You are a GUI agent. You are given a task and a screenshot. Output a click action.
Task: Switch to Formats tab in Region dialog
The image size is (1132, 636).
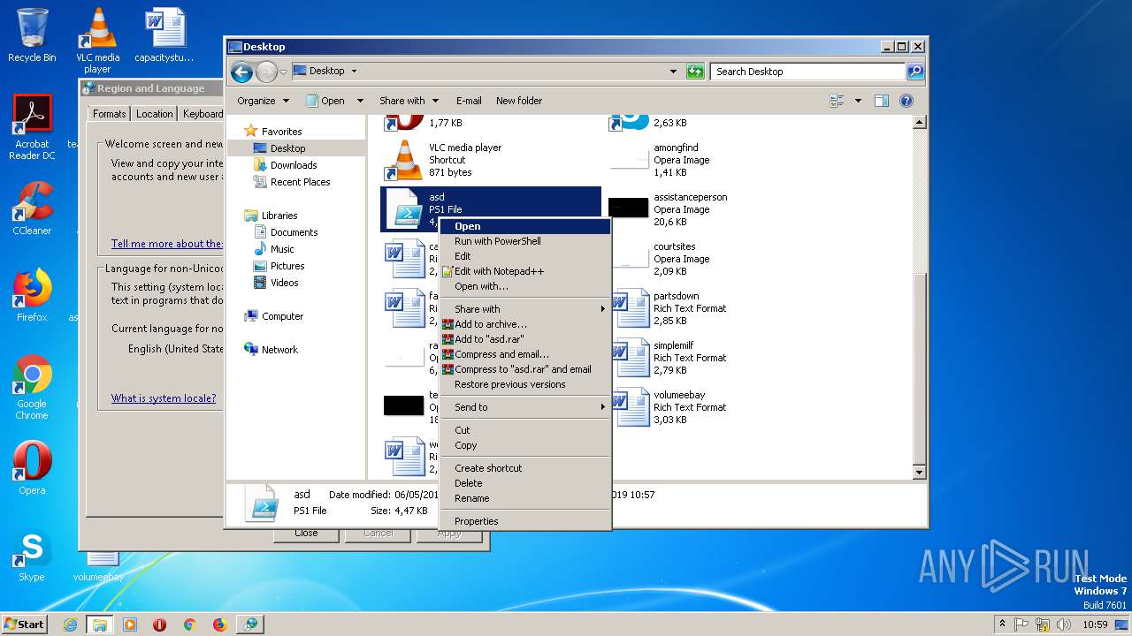[x=110, y=113]
